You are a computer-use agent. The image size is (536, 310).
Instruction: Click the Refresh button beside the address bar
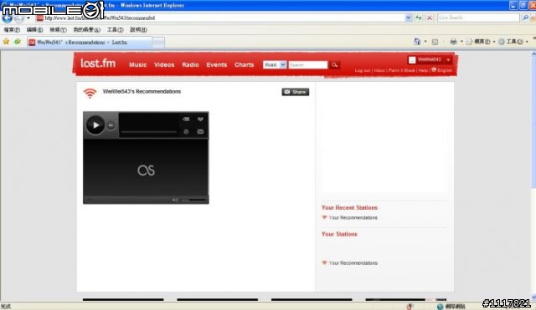419,18
